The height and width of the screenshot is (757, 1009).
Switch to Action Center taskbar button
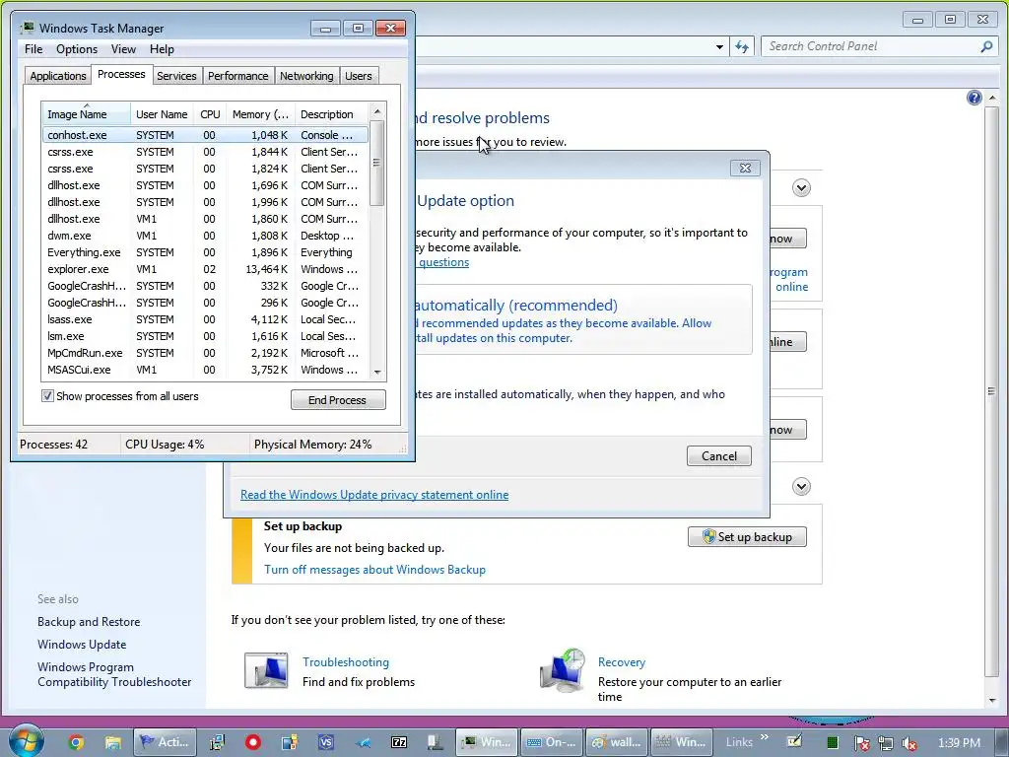point(165,742)
